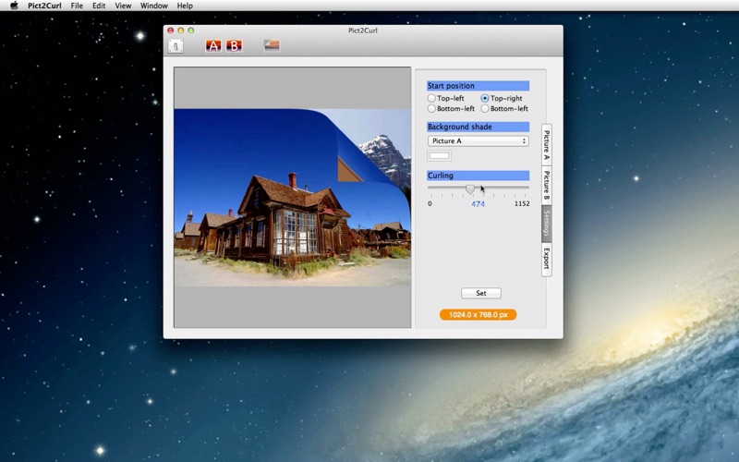Click the Picture A toolbar icon
Viewport: 739px width, 462px height.
click(213, 45)
